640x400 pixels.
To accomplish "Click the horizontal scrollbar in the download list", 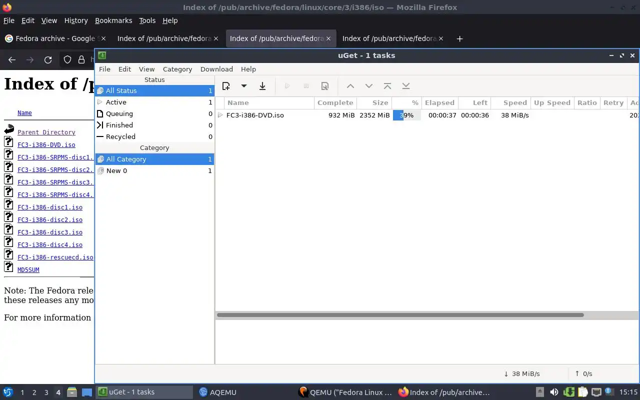I will (x=400, y=315).
